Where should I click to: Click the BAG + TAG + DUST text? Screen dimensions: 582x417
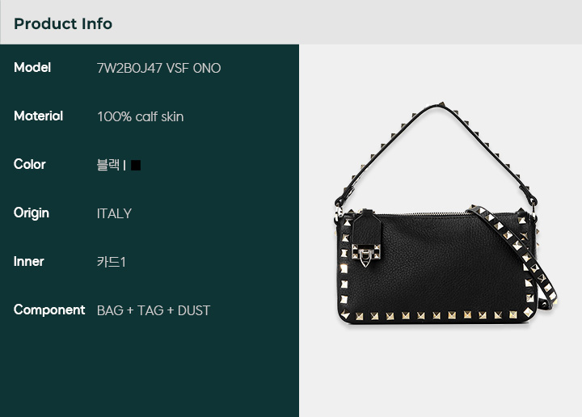pyautogui.click(x=154, y=310)
